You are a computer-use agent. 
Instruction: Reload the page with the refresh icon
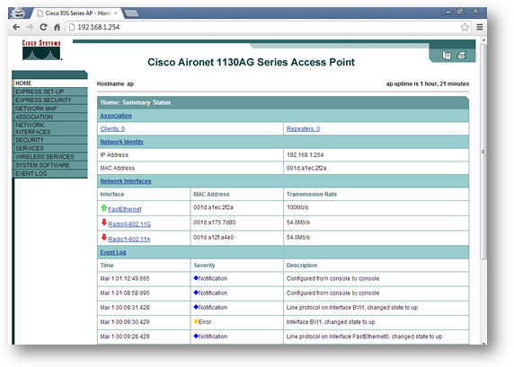coord(43,27)
